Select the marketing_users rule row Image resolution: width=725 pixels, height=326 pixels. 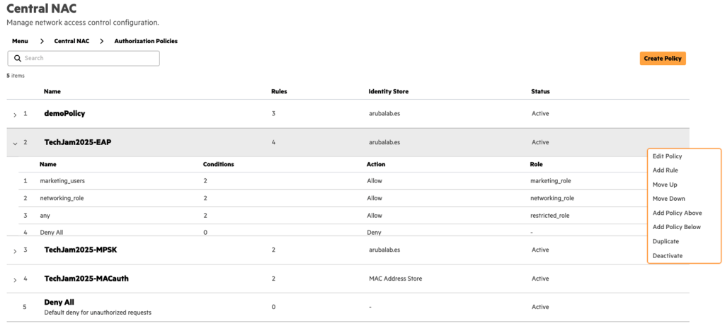(62, 181)
